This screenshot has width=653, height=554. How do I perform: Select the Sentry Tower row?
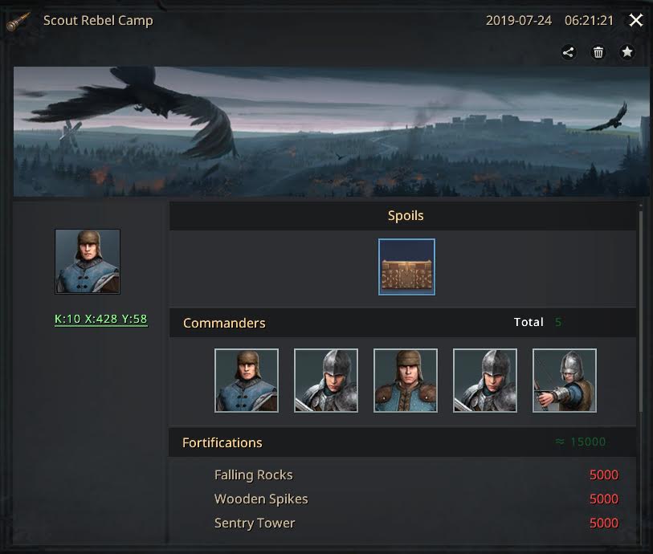coord(416,523)
